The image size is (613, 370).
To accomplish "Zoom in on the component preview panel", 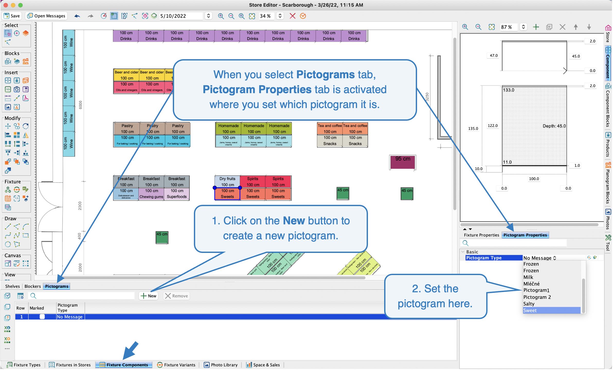I will [x=465, y=27].
